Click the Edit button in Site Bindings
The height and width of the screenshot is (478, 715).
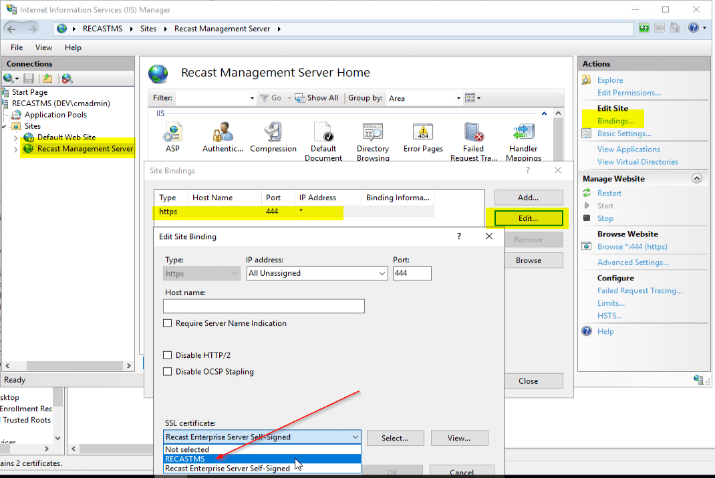528,218
